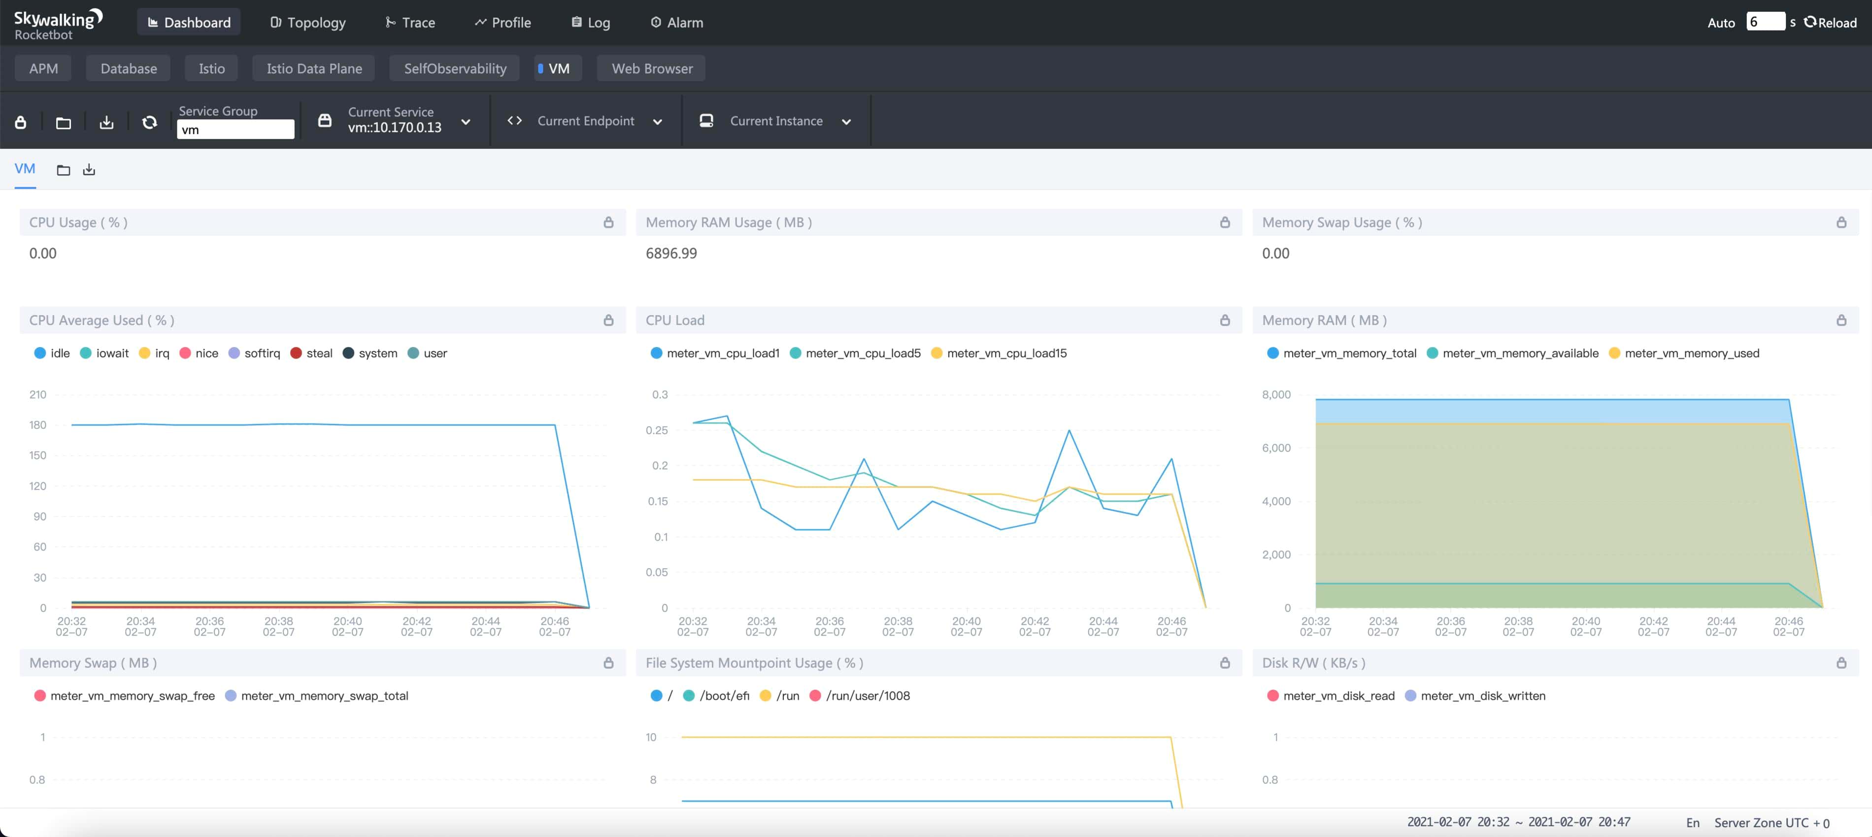1872x837 pixels.
Task: Click the download icon beside VM tab
Action: click(89, 169)
